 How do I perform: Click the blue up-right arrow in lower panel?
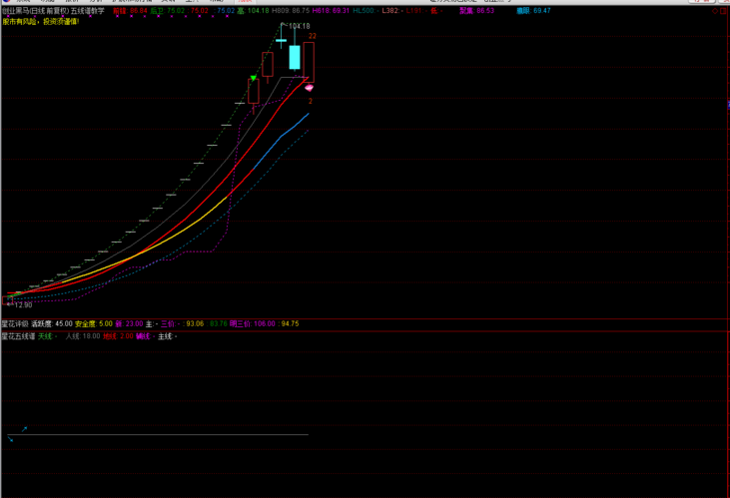coord(25,429)
